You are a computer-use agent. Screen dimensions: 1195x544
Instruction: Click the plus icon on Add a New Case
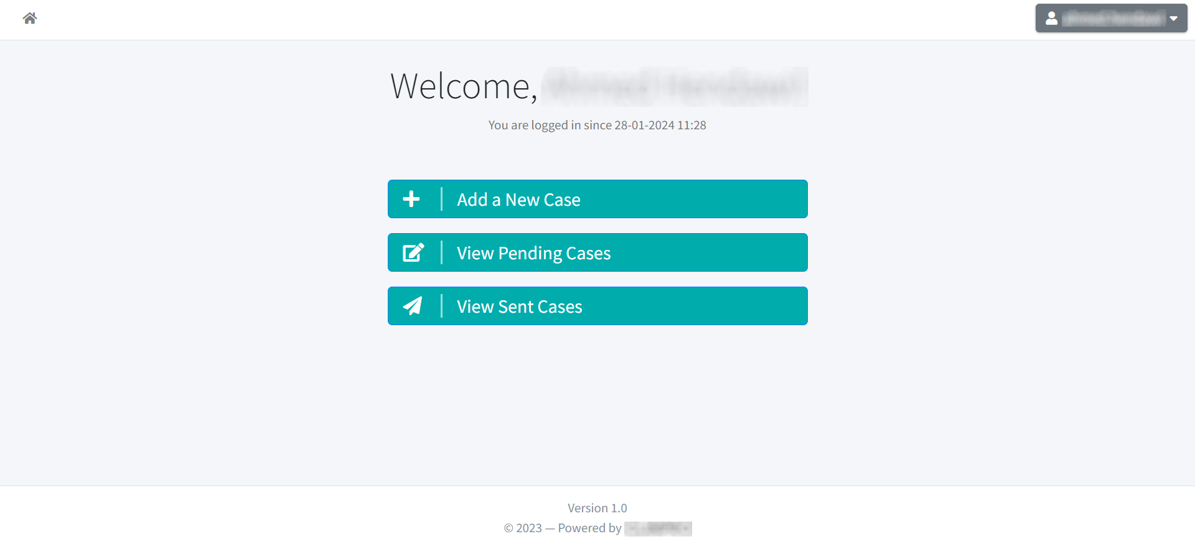[x=411, y=199]
